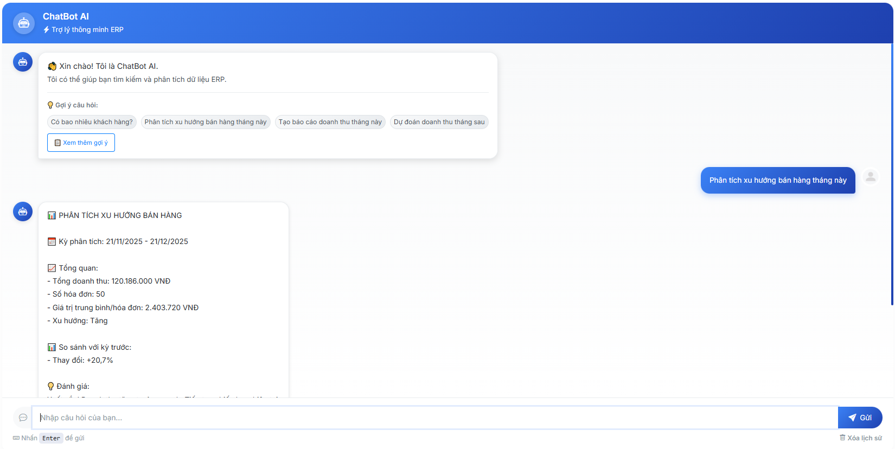Click the chat bubble icon left of input
895x449 pixels.
[23, 418]
